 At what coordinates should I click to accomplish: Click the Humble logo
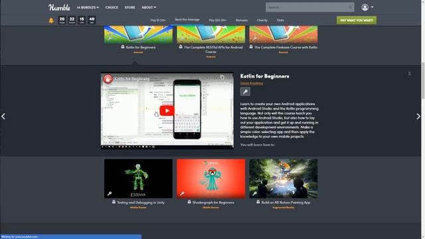59,7
